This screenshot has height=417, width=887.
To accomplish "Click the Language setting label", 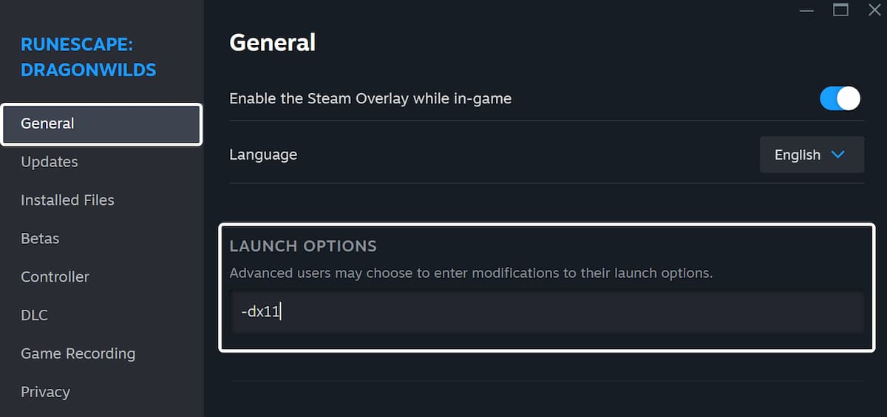I will coord(263,155).
